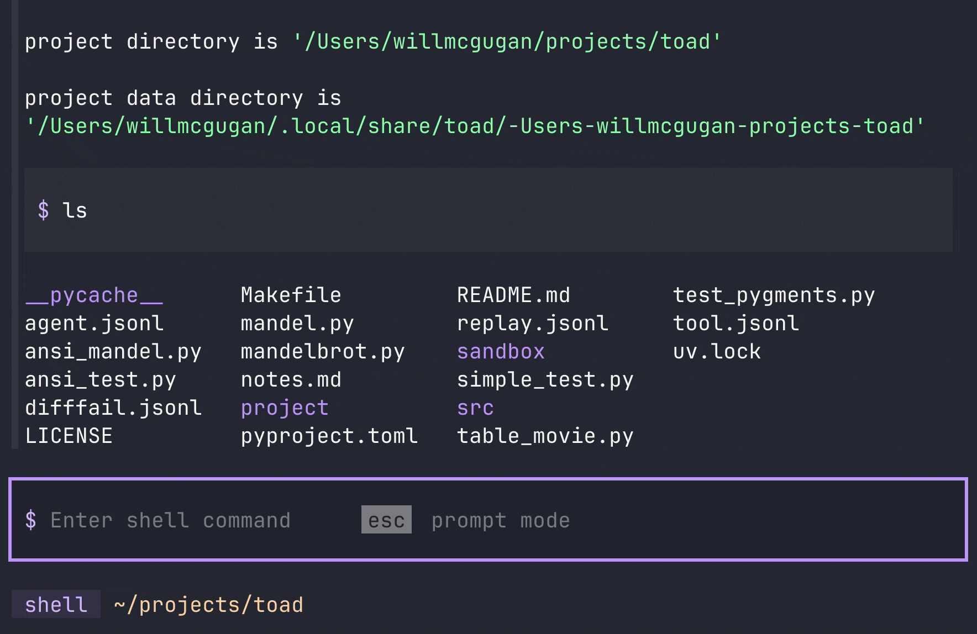The width and height of the screenshot is (977, 634).
Task: Select the tool.jsonl file
Action: coord(736,323)
